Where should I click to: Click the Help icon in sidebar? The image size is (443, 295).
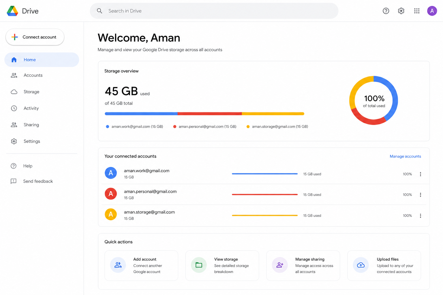pos(14,166)
